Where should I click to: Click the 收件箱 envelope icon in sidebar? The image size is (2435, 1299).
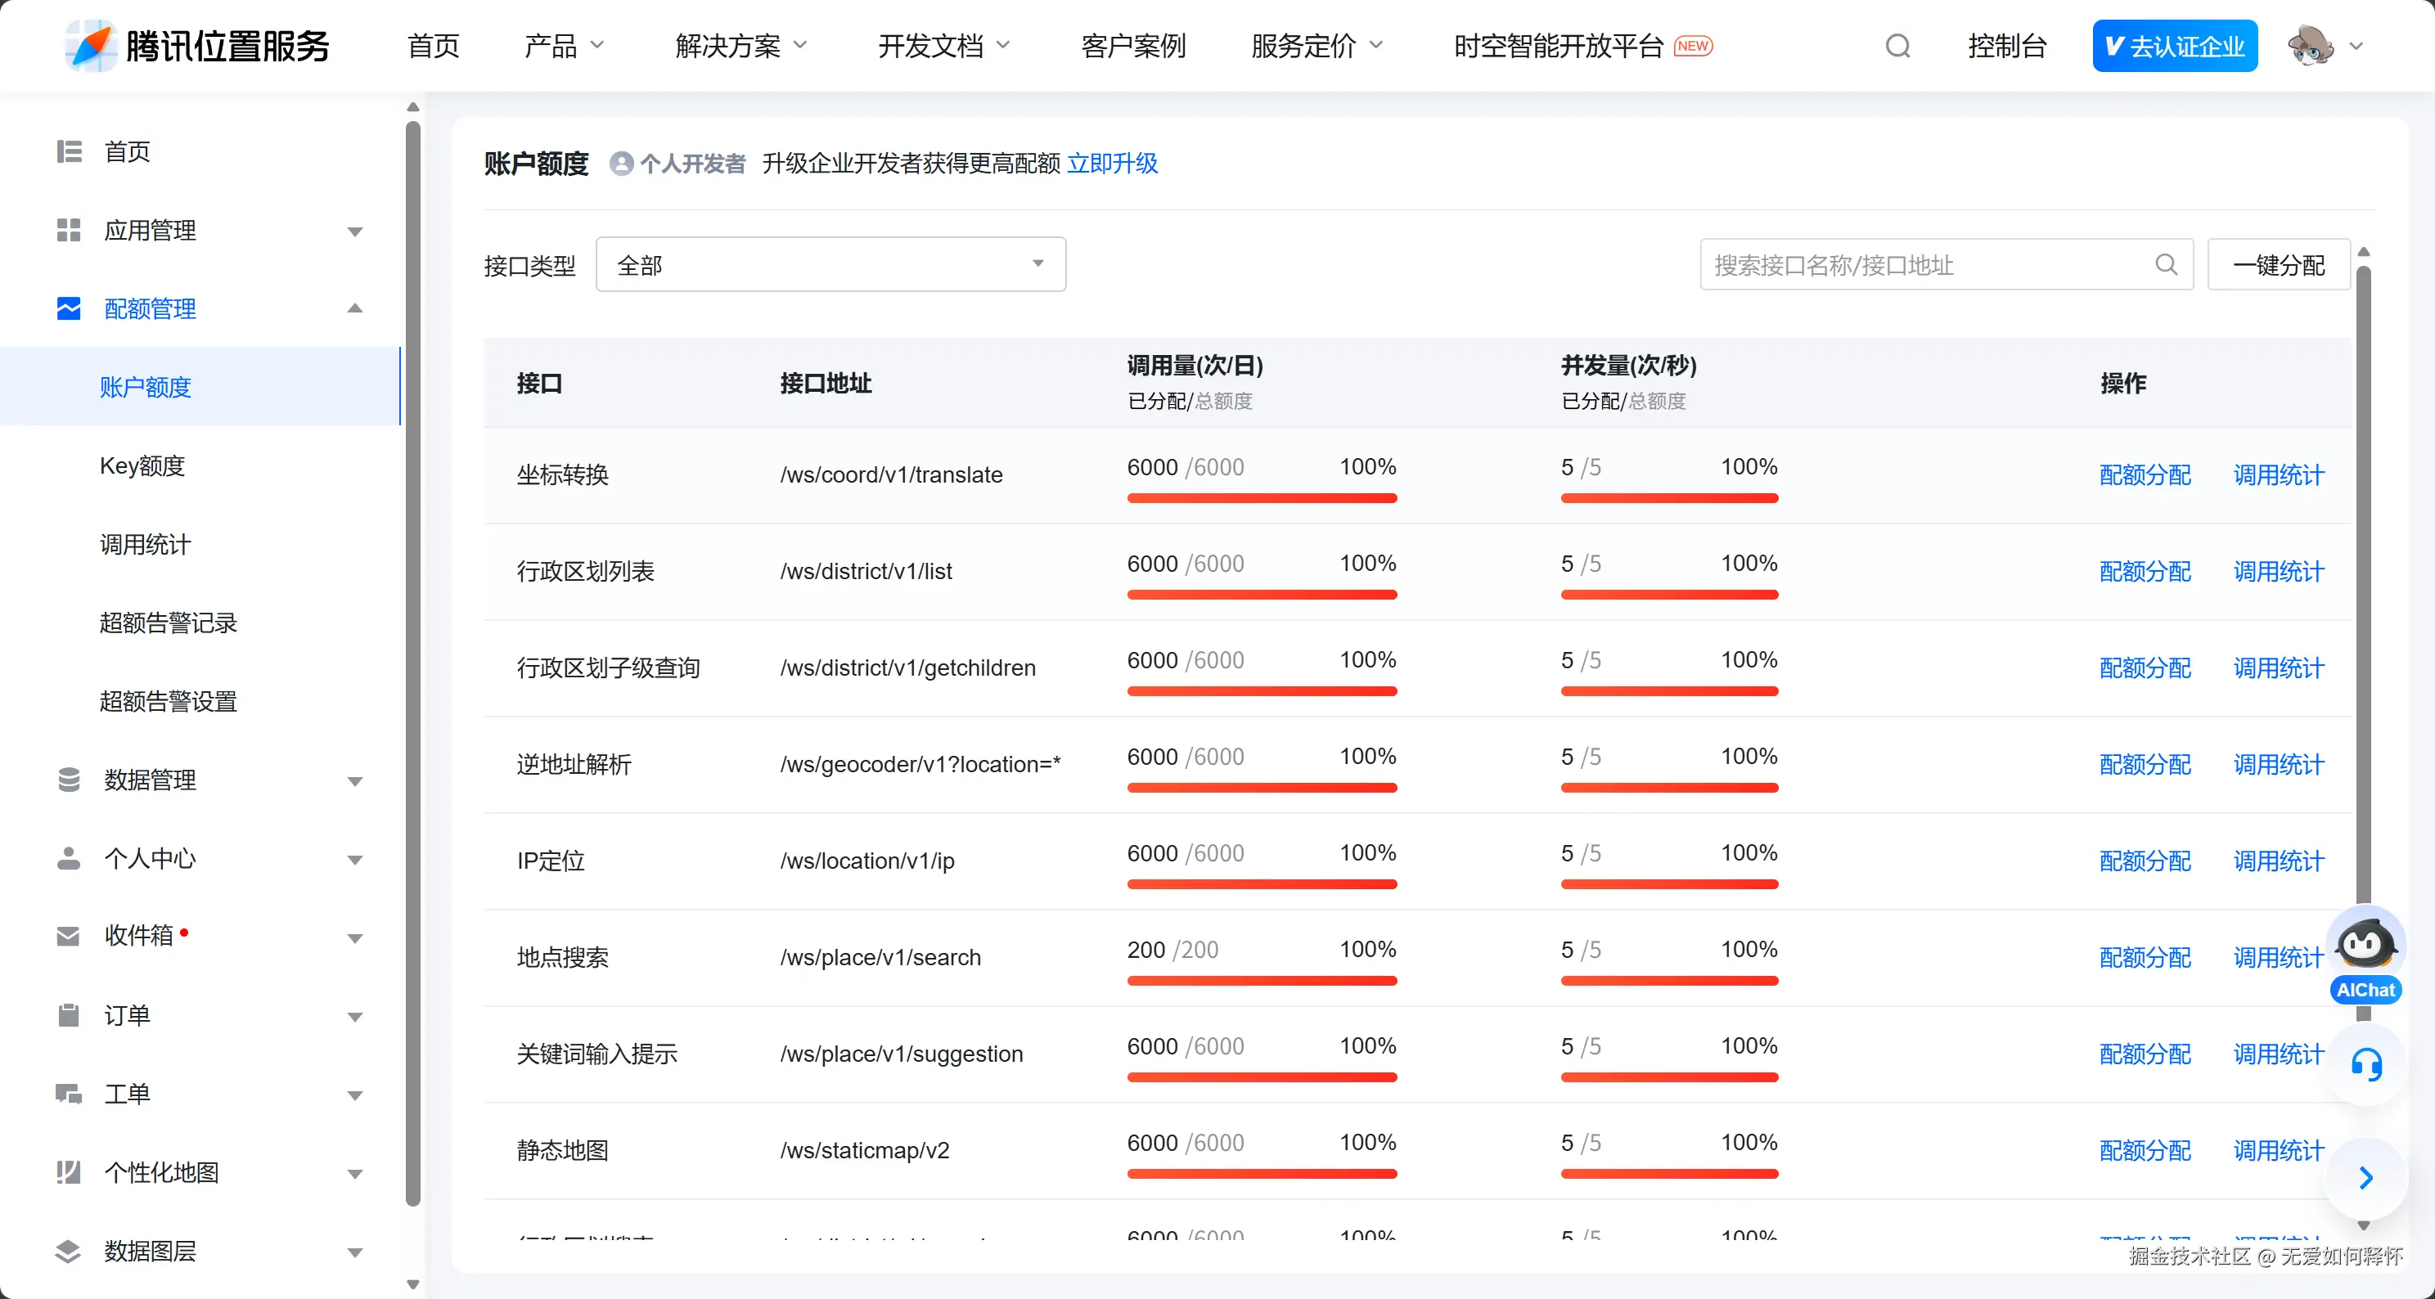click(68, 937)
